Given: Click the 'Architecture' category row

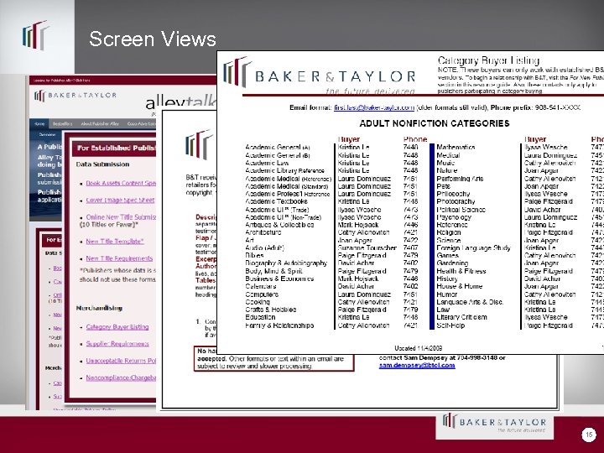Looking at the screenshot, I should 263,232.
